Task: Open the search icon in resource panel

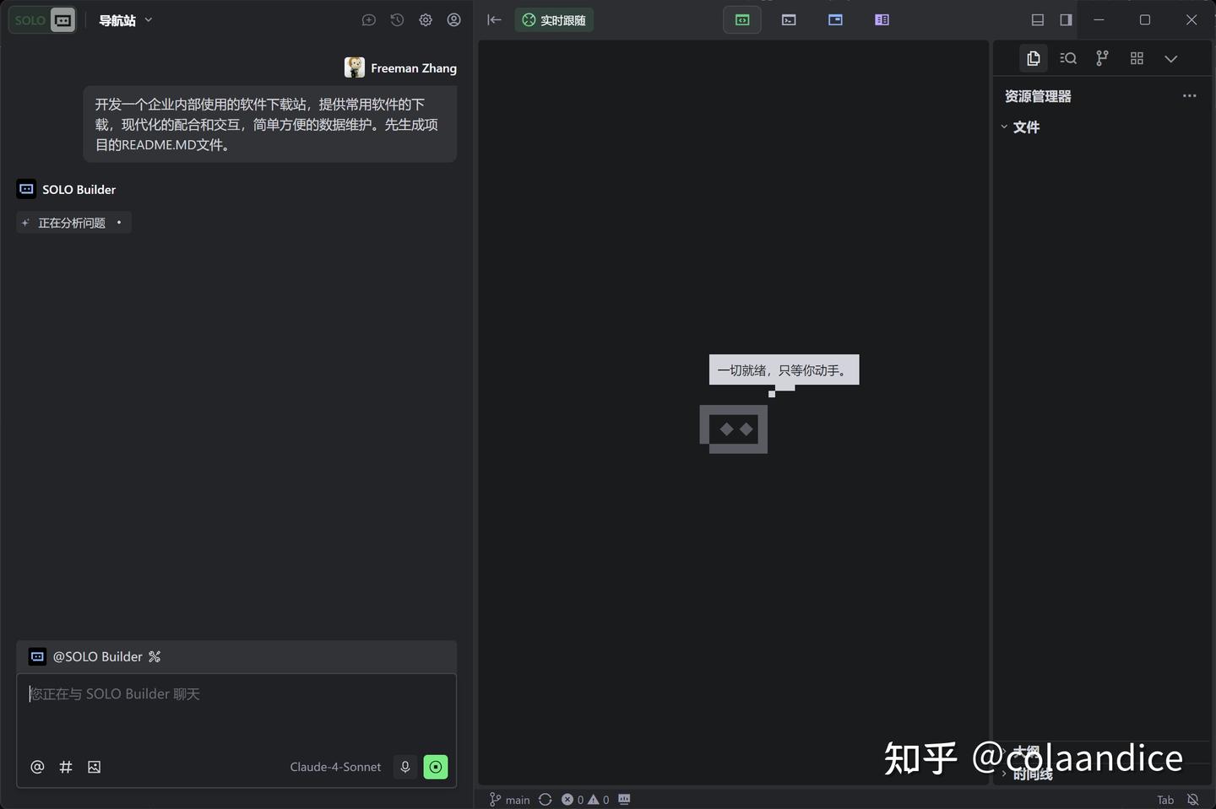Action: coord(1067,58)
